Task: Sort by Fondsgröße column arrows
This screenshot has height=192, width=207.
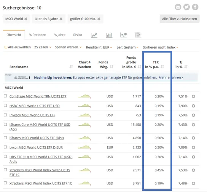Action: 139,67
